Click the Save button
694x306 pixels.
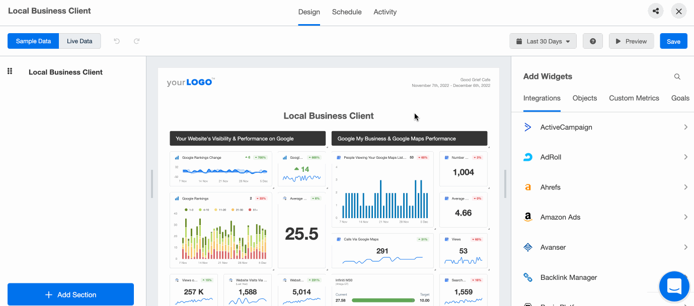[x=673, y=41]
